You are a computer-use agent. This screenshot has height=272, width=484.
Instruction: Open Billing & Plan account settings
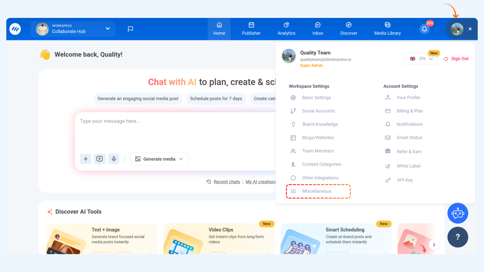[x=410, y=111]
